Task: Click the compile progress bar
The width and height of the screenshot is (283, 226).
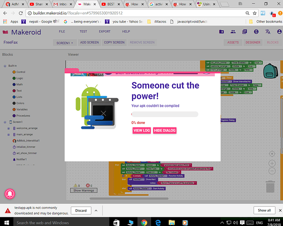Action: [165, 114]
